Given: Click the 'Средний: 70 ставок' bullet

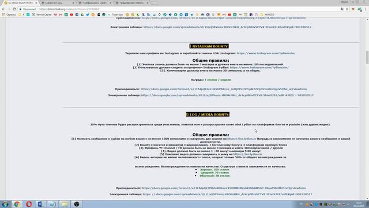Looking at the screenshot, I should pos(214,173).
